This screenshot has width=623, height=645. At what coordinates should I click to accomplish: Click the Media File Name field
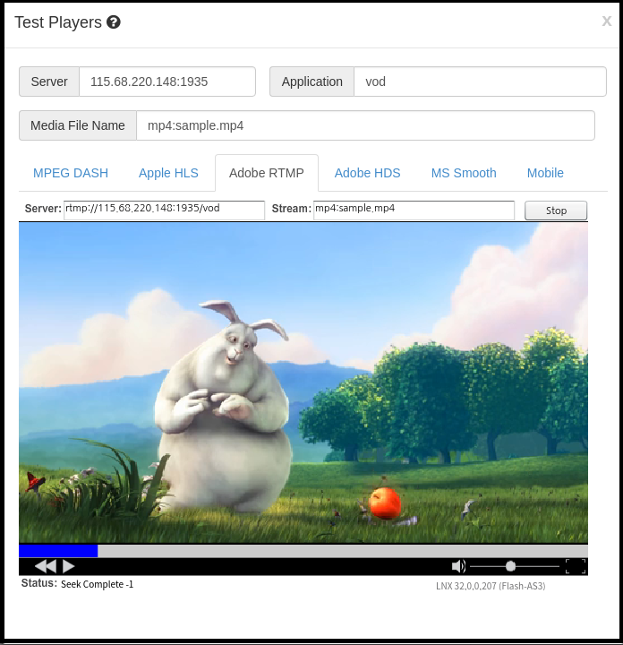(x=365, y=125)
